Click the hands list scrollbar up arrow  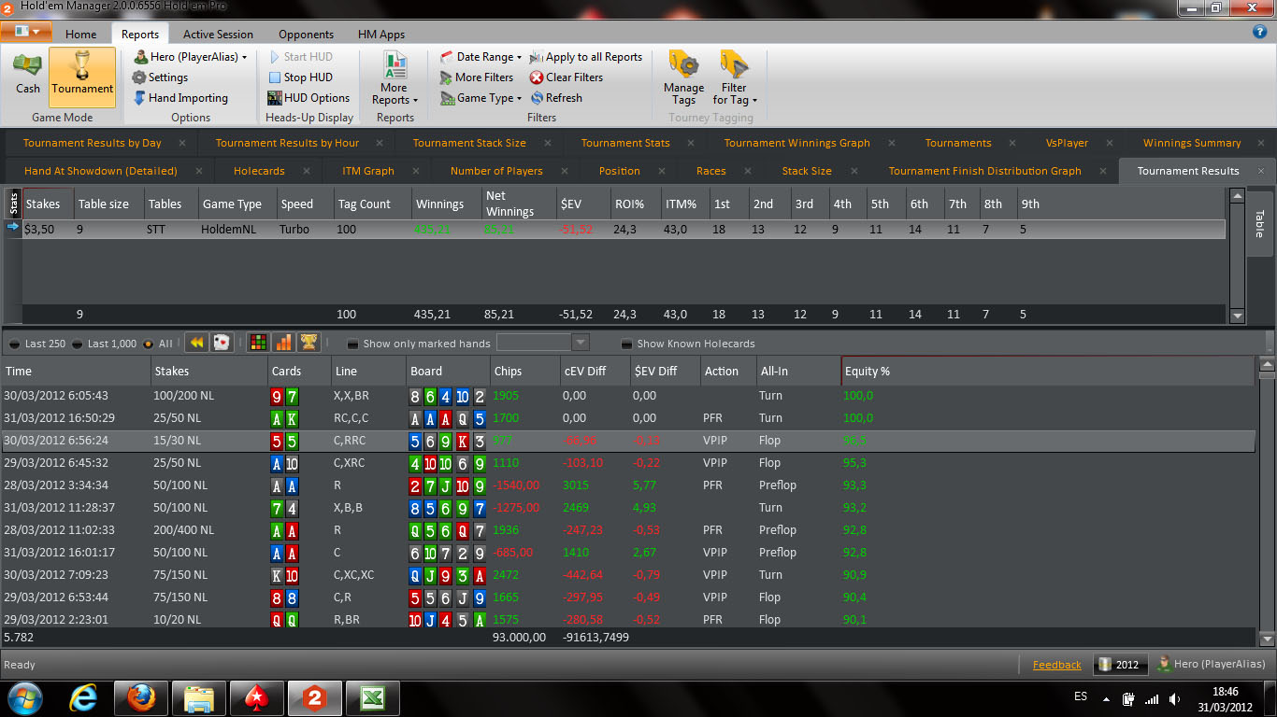tap(1267, 365)
